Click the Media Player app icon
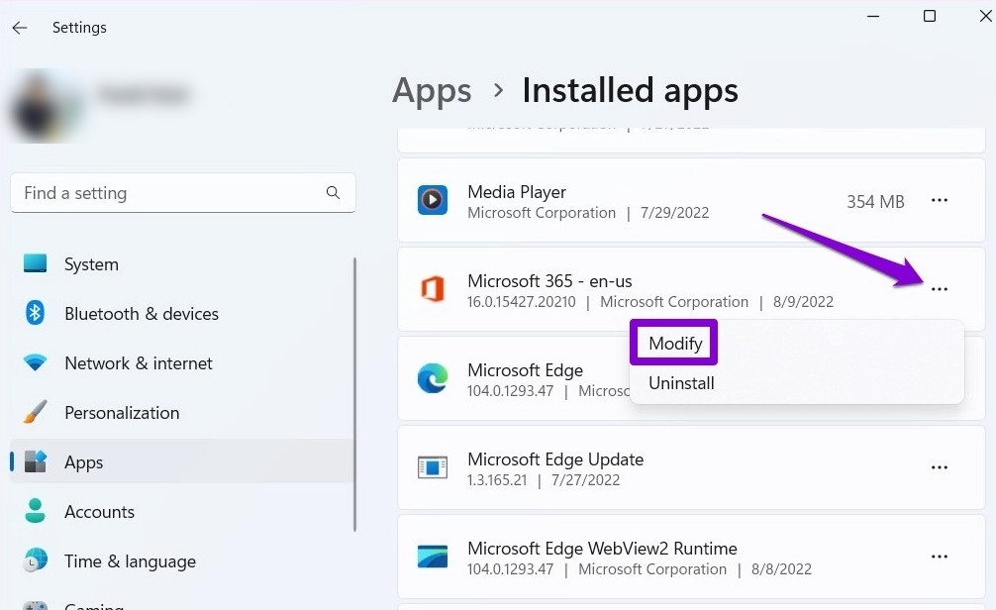Image resolution: width=996 pixels, height=610 pixels. click(x=433, y=200)
